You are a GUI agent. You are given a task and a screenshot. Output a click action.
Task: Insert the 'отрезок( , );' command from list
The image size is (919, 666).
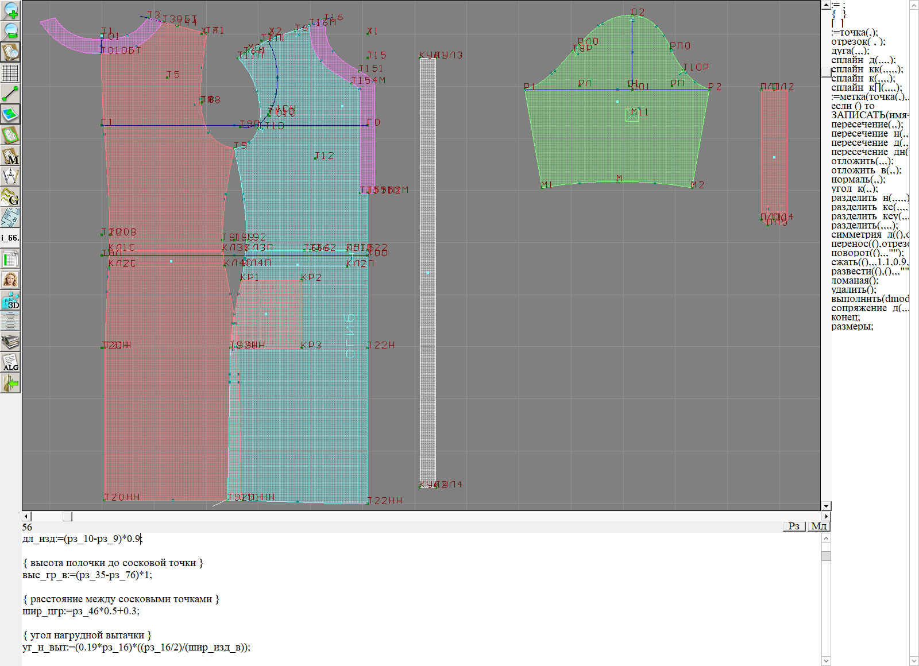(x=858, y=42)
